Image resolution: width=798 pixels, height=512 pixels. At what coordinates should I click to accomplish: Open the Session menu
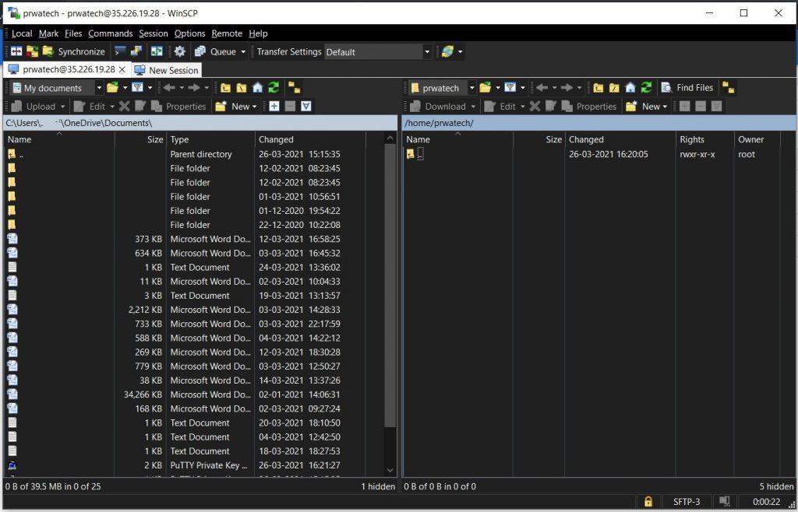154,33
